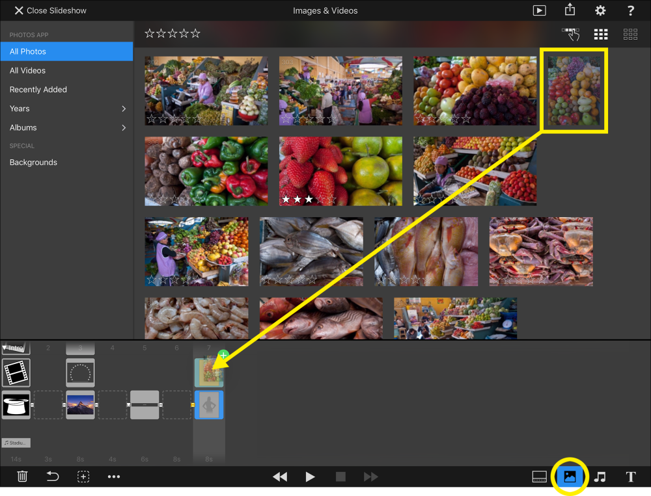Screen dimensions: 651x496
Task: Click the transition marker after the top hat slide
Action: pos(33,405)
